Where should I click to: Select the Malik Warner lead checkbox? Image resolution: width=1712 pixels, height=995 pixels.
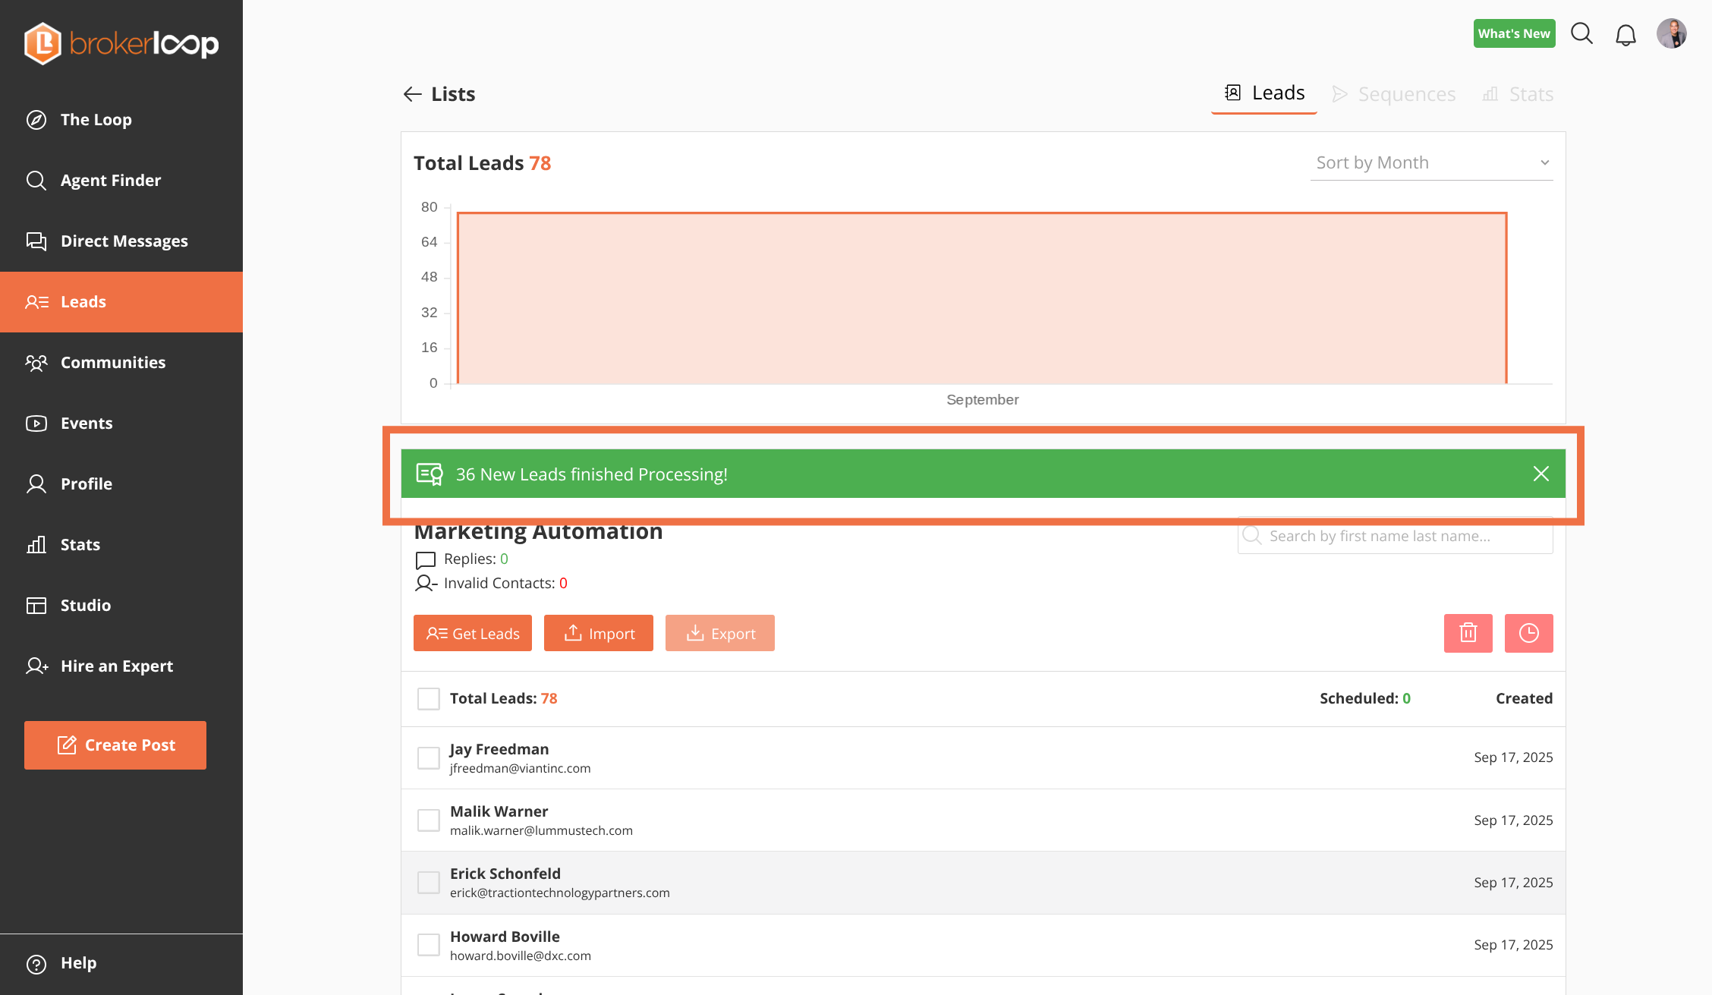[x=429, y=820]
